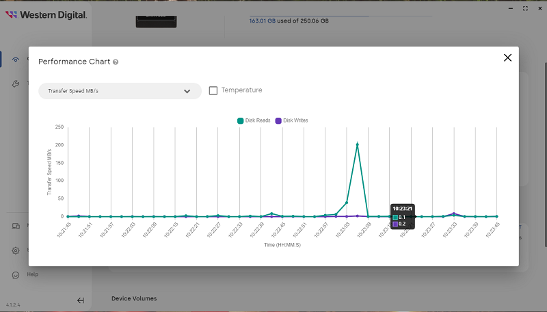Click the 10:23:45 time axis label
This screenshot has height=312, width=547.
492,231
